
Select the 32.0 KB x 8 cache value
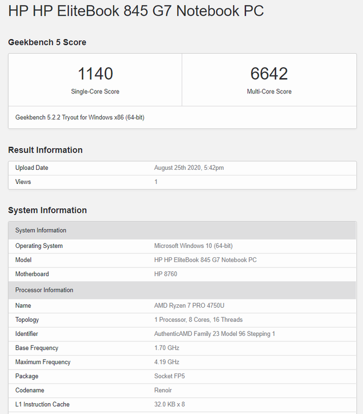[170, 404]
